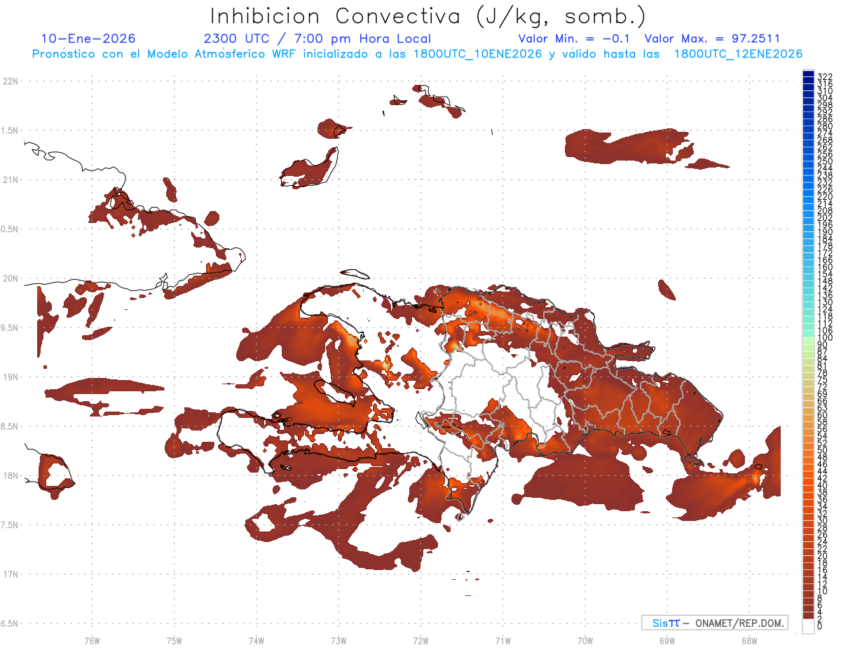
Task: Click the colorbar label "322"
Action: click(824, 76)
